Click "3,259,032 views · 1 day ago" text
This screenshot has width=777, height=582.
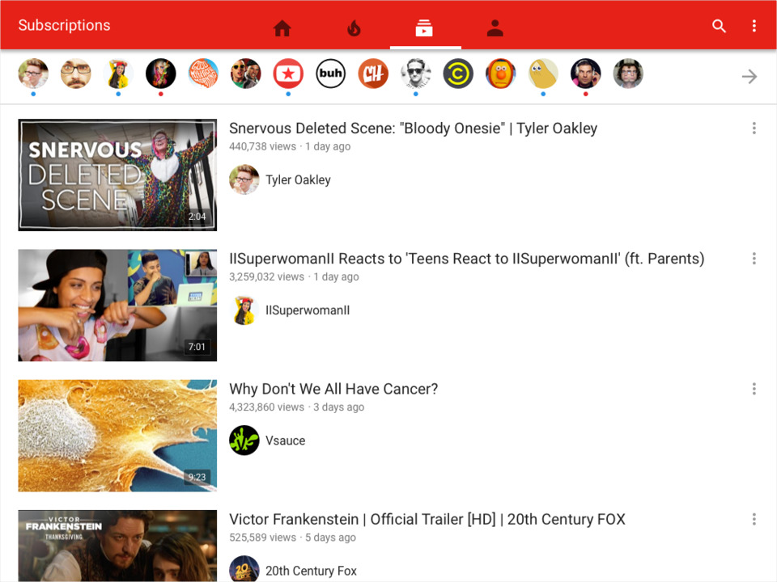click(x=293, y=276)
